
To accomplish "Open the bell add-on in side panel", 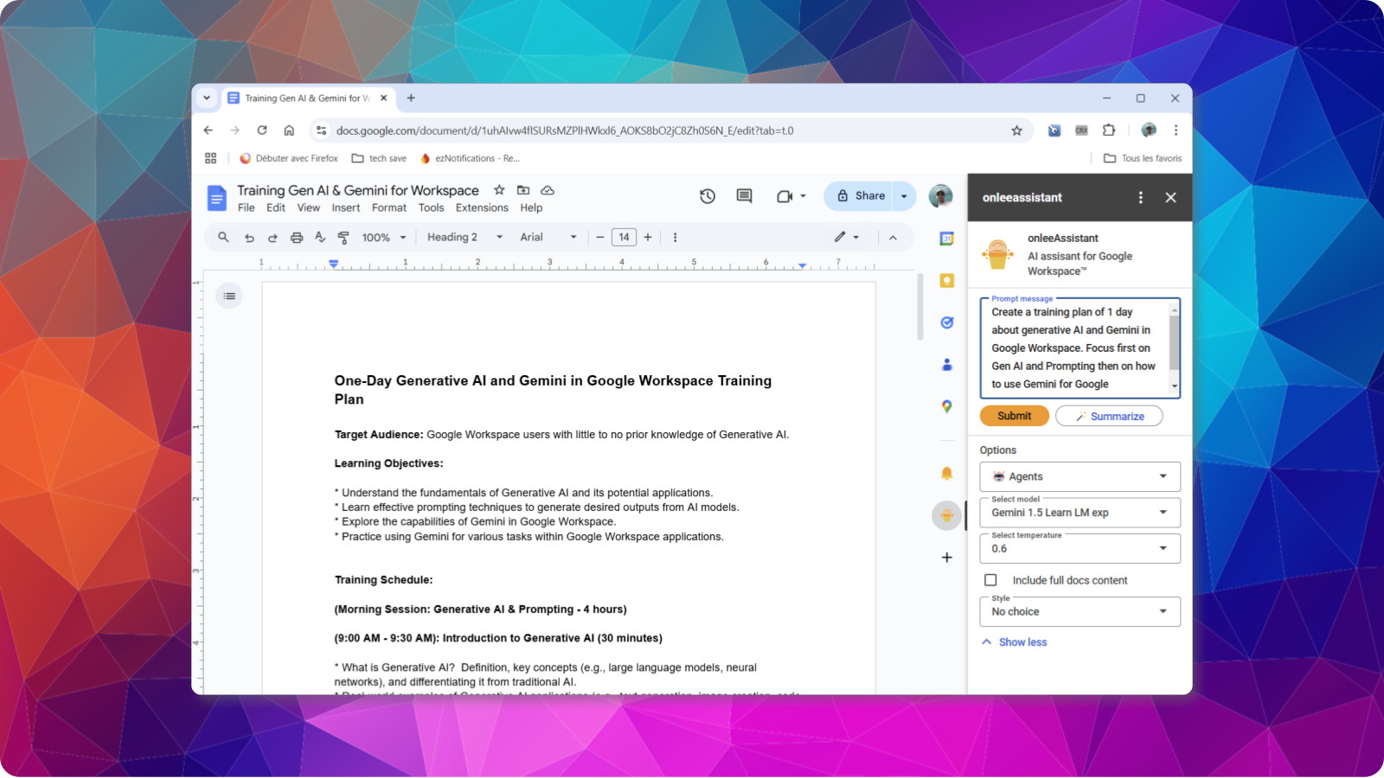I will click(x=947, y=474).
